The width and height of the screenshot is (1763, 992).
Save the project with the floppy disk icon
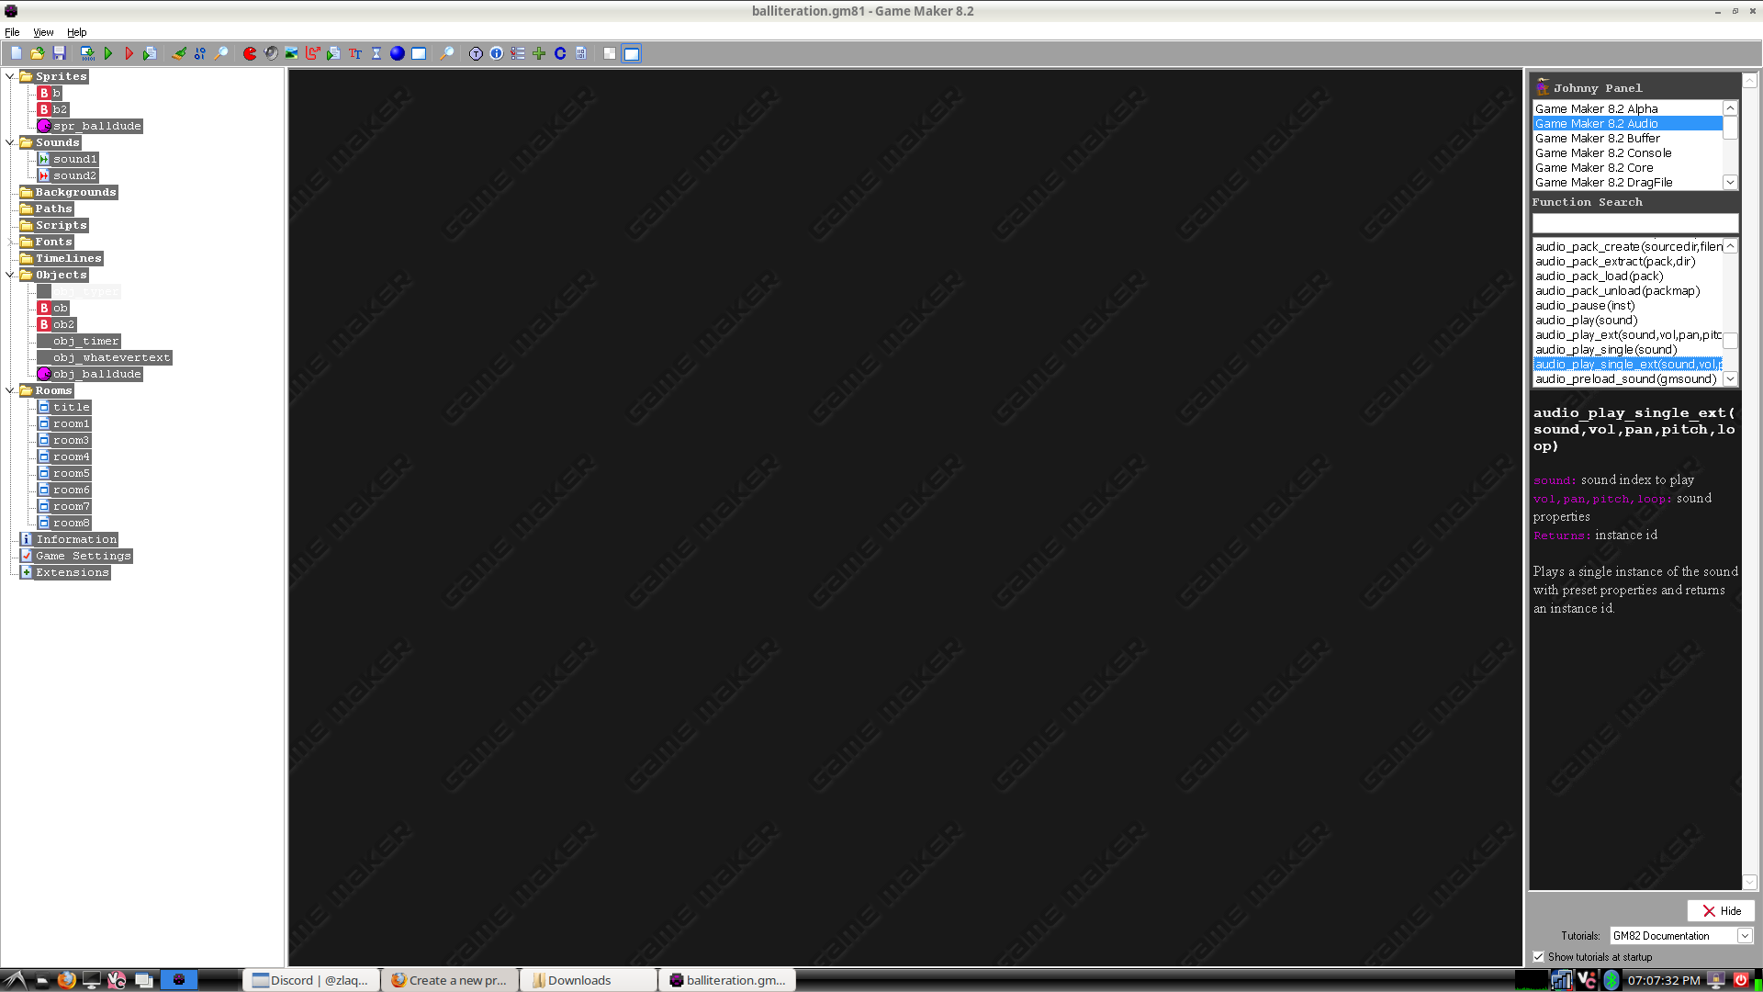tap(59, 54)
